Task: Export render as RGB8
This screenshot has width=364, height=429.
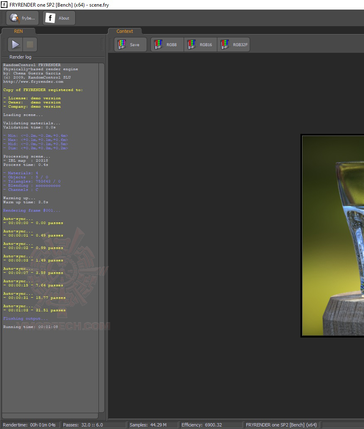Action: [x=167, y=44]
